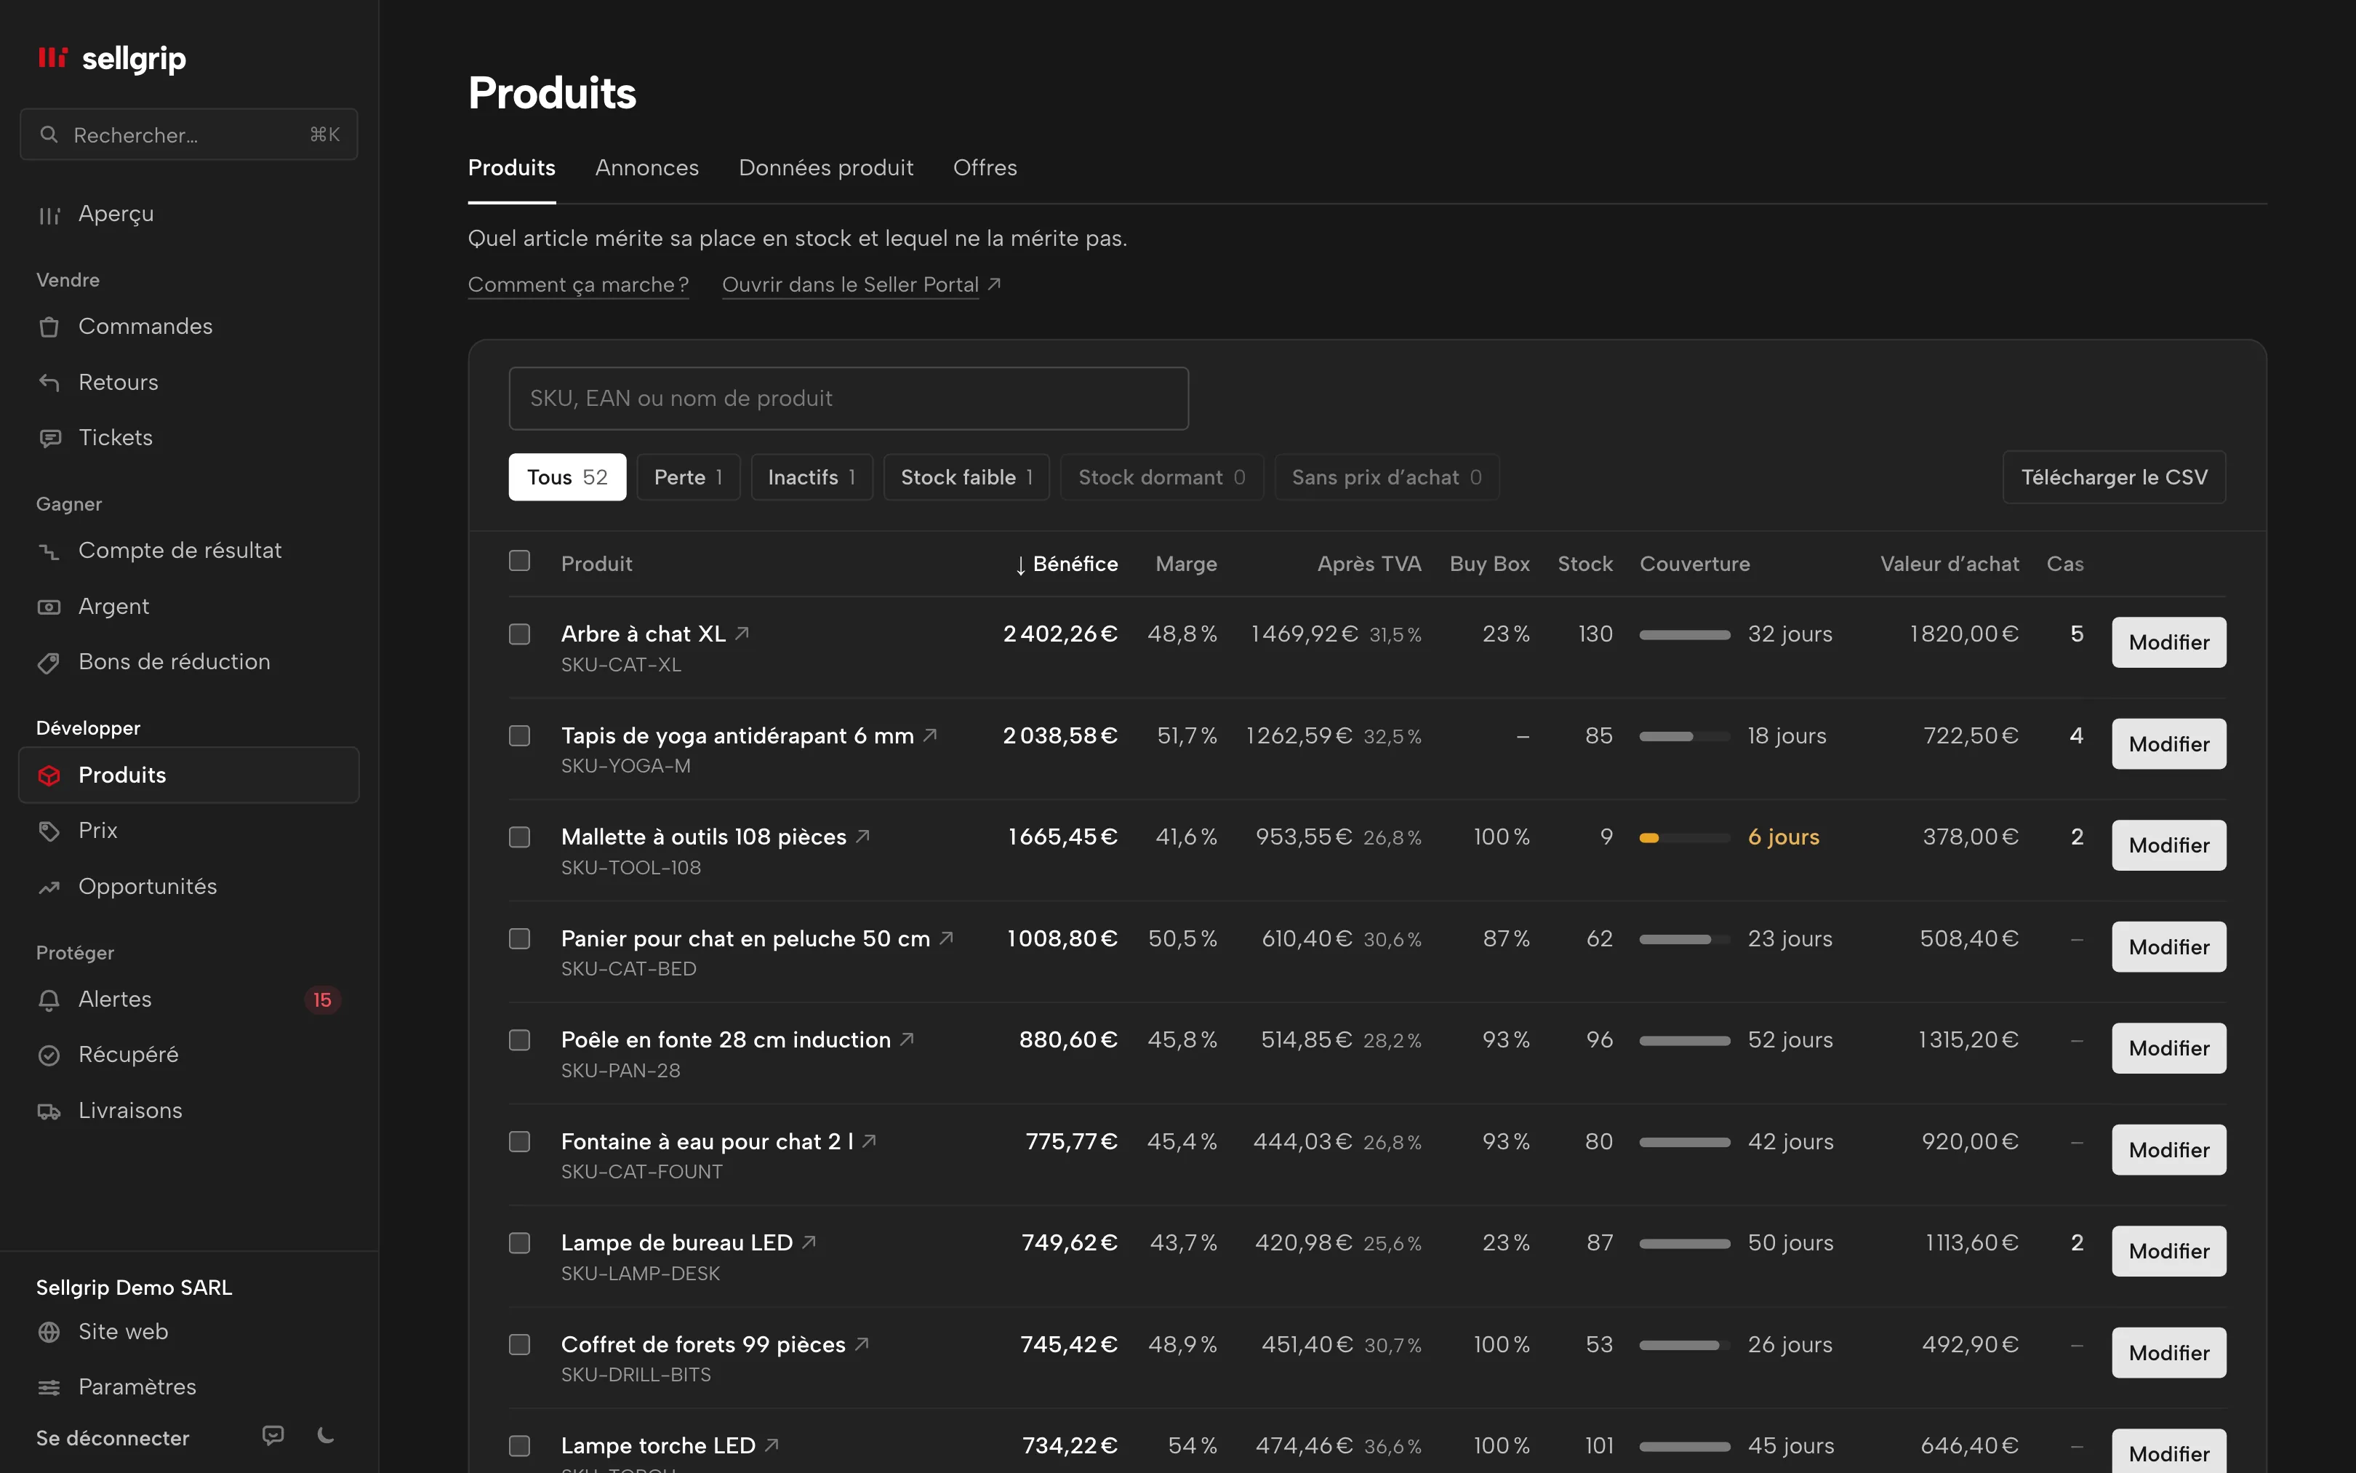Click the Paramètres sliders icon

point(49,1387)
